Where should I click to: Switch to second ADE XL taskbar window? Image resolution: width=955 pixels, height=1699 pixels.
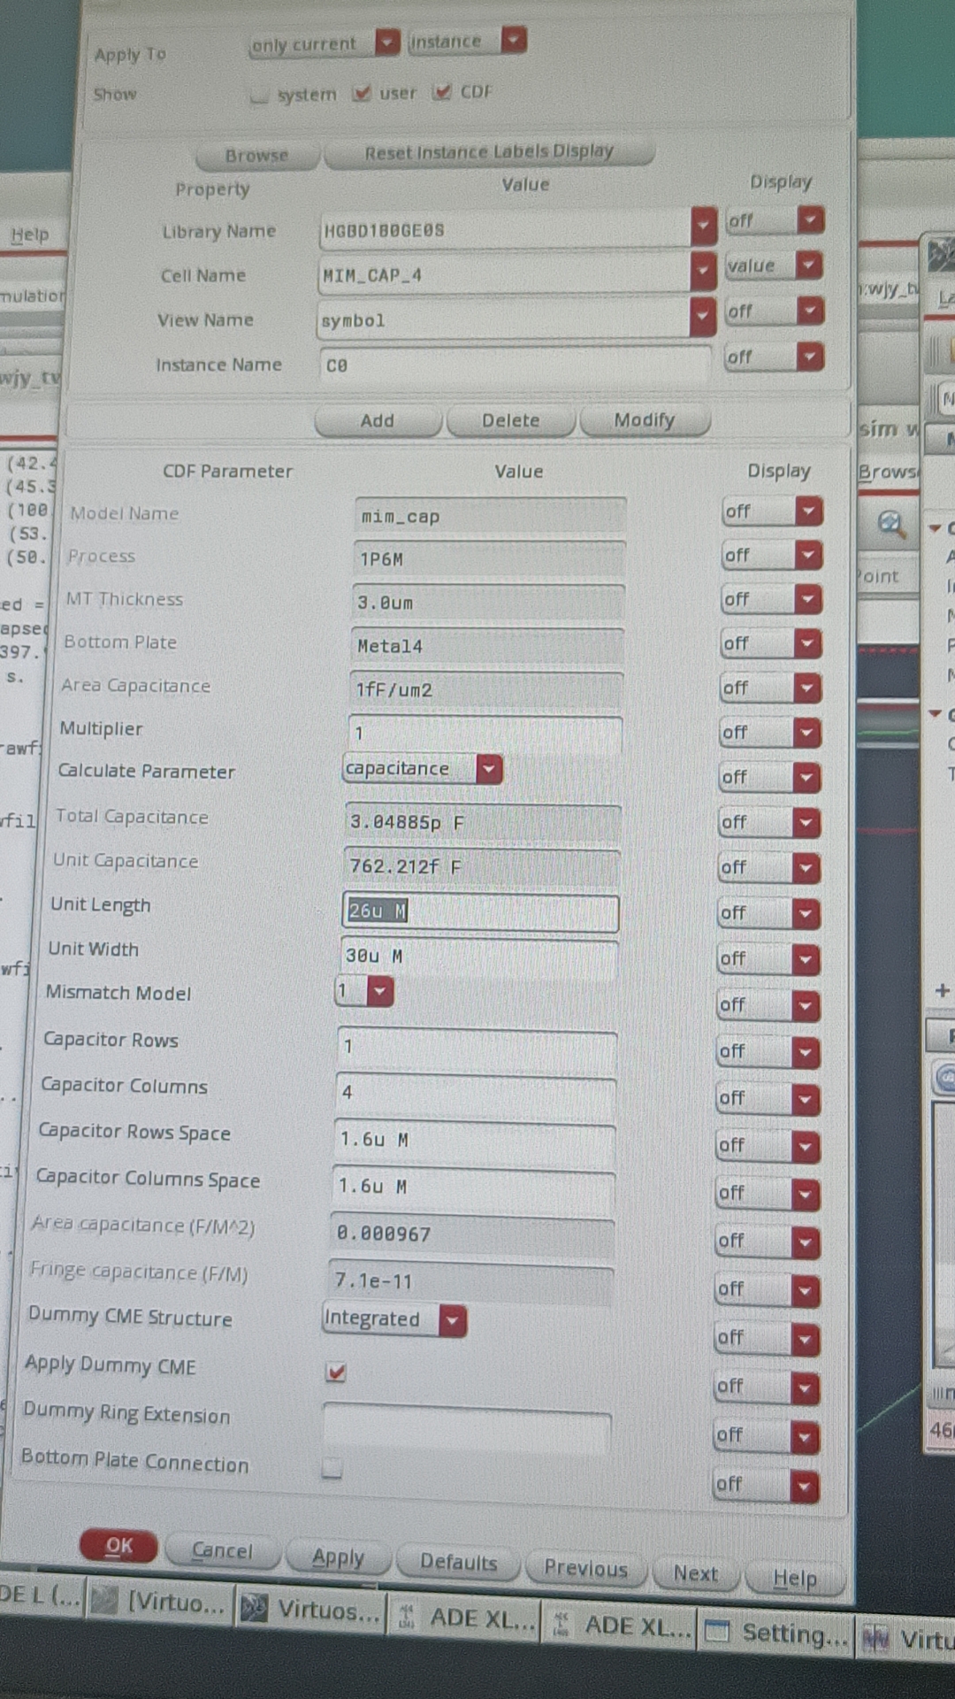point(620,1624)
